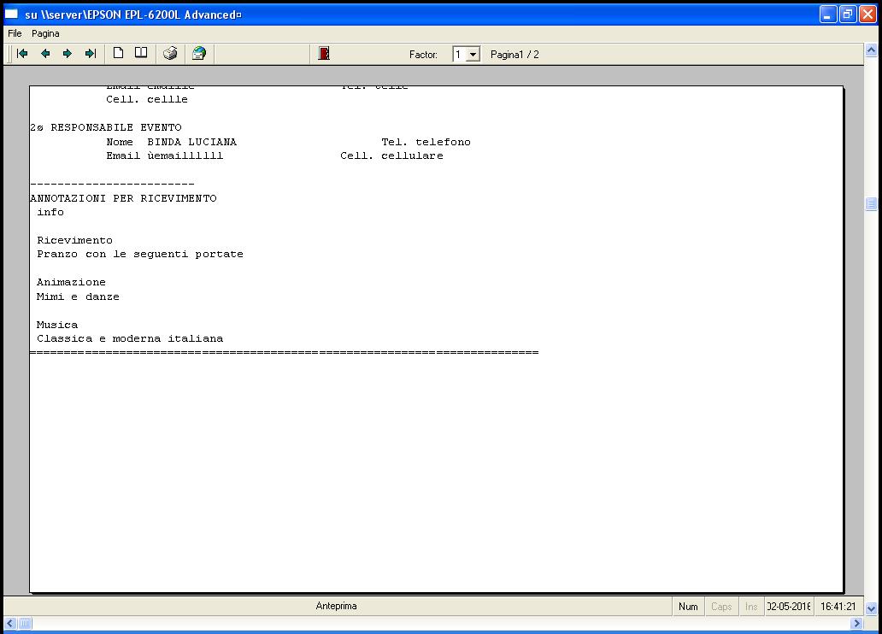
Task: Restore down the preview window
Action: [x=848, y=14]
